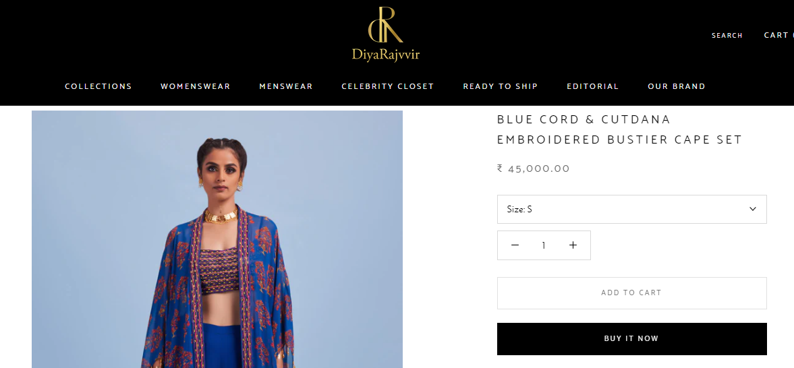Screen dimensions: 794x368
Task: Open the Cart link
Action: pyautogui.click(x=778, y=35)
